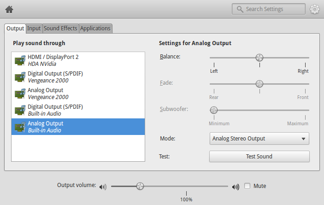Click sound card icon for Built-in Audio Analog Output
The height and width of the screenshot is (205, 324).
tap(20, 127)
